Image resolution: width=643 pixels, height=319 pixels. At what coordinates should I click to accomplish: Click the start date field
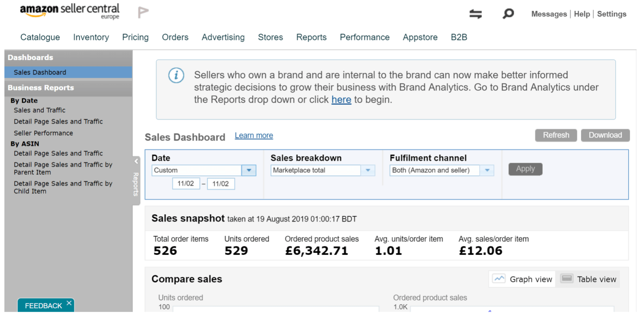pos(186,184)
